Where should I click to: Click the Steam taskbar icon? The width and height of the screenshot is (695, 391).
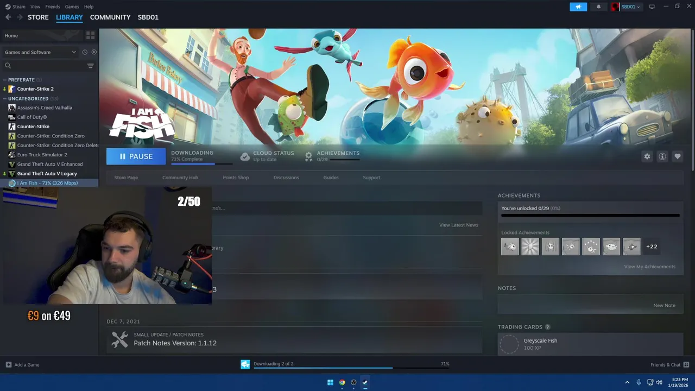point(365,382)
